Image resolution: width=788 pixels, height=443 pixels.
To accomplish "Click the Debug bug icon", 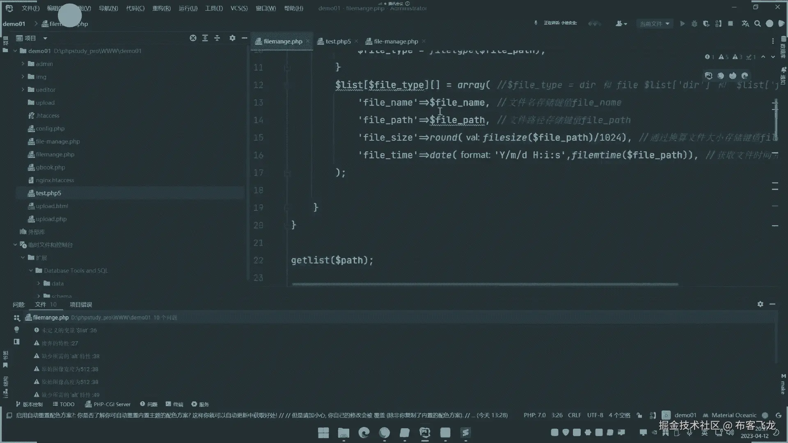I will coord(694,24).
